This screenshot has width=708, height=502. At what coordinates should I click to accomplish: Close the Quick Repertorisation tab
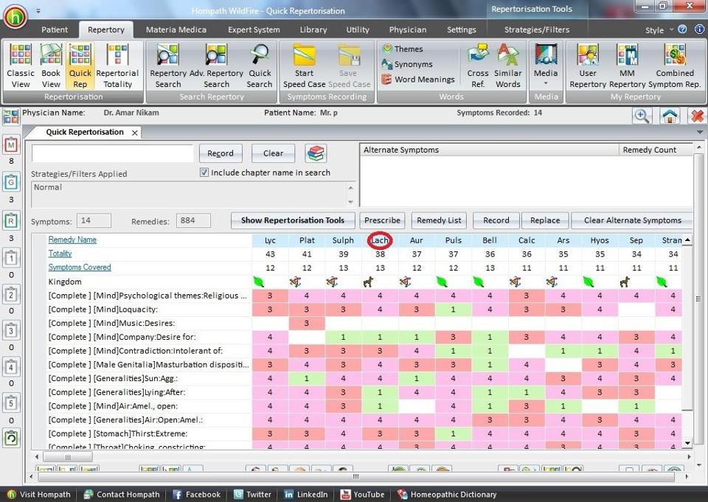(134, 133)
